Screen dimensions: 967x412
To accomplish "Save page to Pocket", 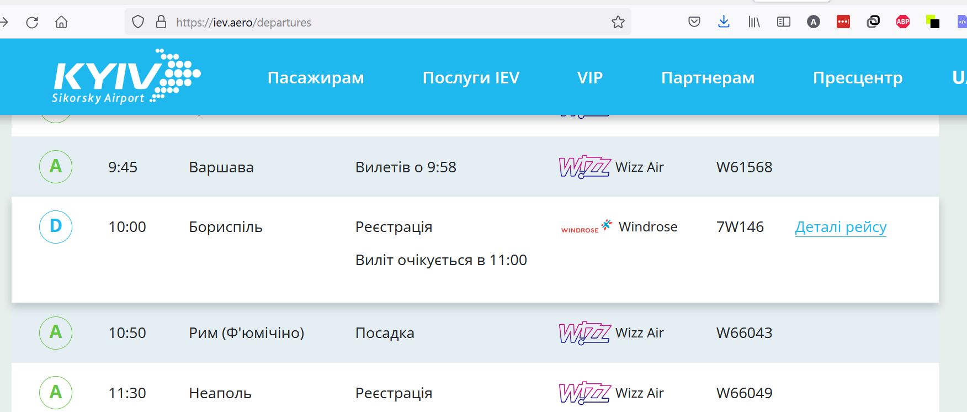I will [x=694, y=22].
